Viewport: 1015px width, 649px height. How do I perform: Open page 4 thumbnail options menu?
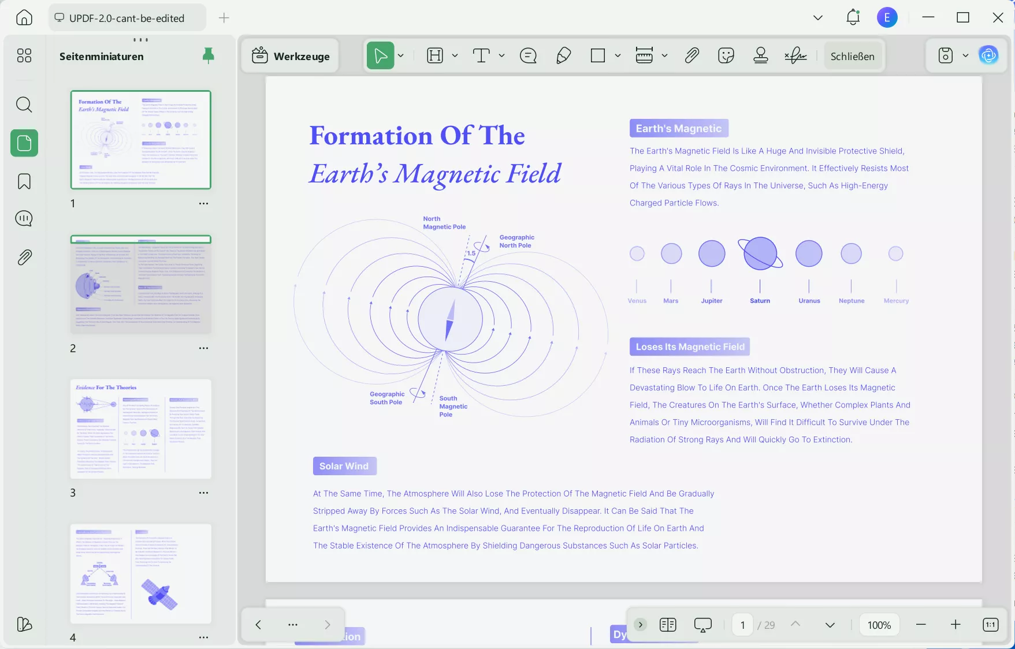coord(203,637)
